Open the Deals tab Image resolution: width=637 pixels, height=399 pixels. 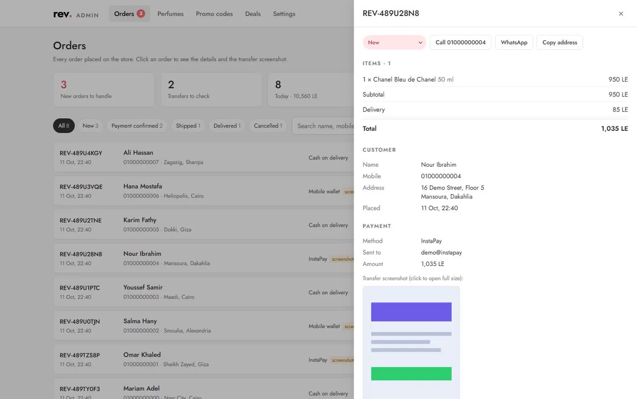(x=253, y=14)
